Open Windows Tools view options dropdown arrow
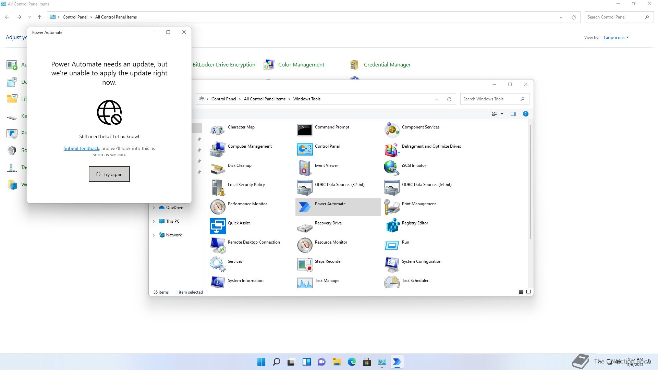Viewport: 658px width, 370px height. pyautogui.click(x=502, y=114)
